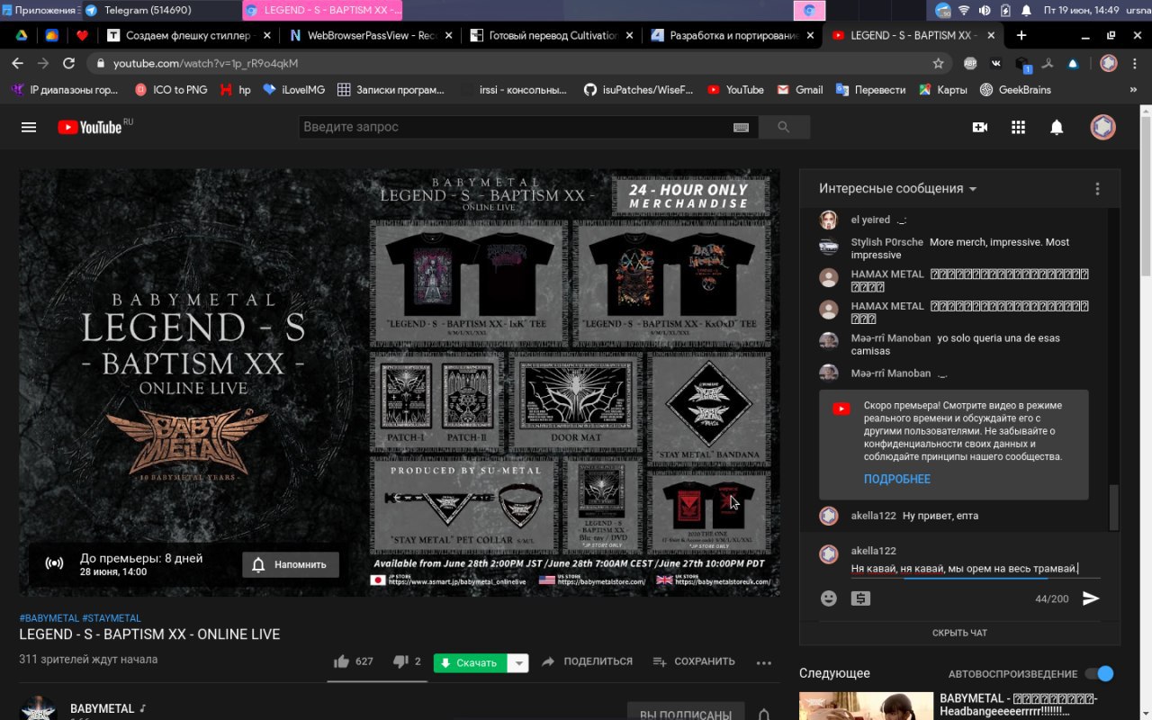Screen dimensions: 1152x720
Task: Open the next BABYMETAL Headbangeeeeerrrrr video title
Action: [1018, 705]
